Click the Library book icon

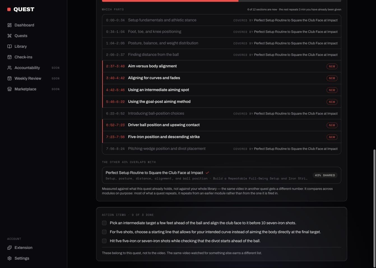coord(10,46)
